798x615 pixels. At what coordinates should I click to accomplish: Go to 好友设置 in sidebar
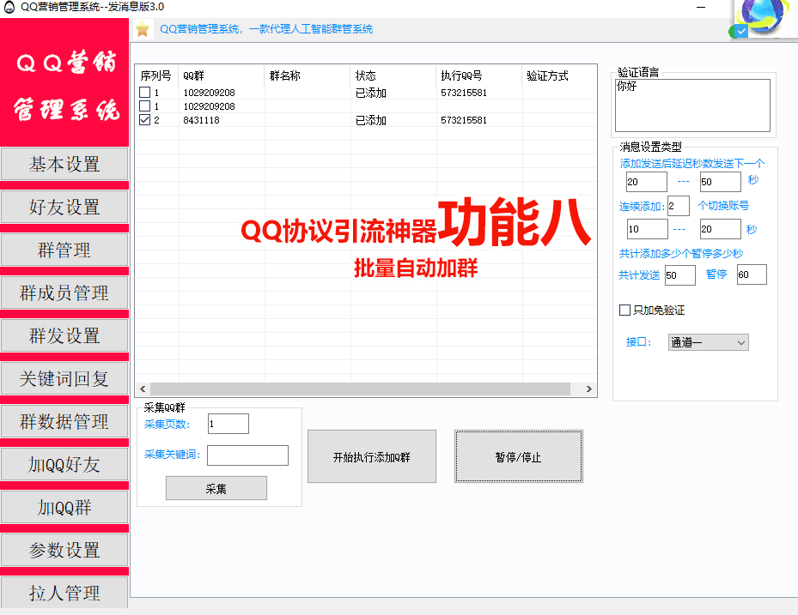click(64, 207)
